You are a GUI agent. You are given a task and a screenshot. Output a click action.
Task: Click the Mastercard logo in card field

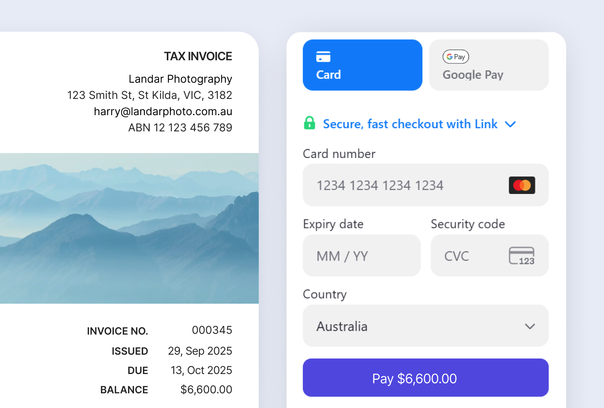click(x=522, y=185)
